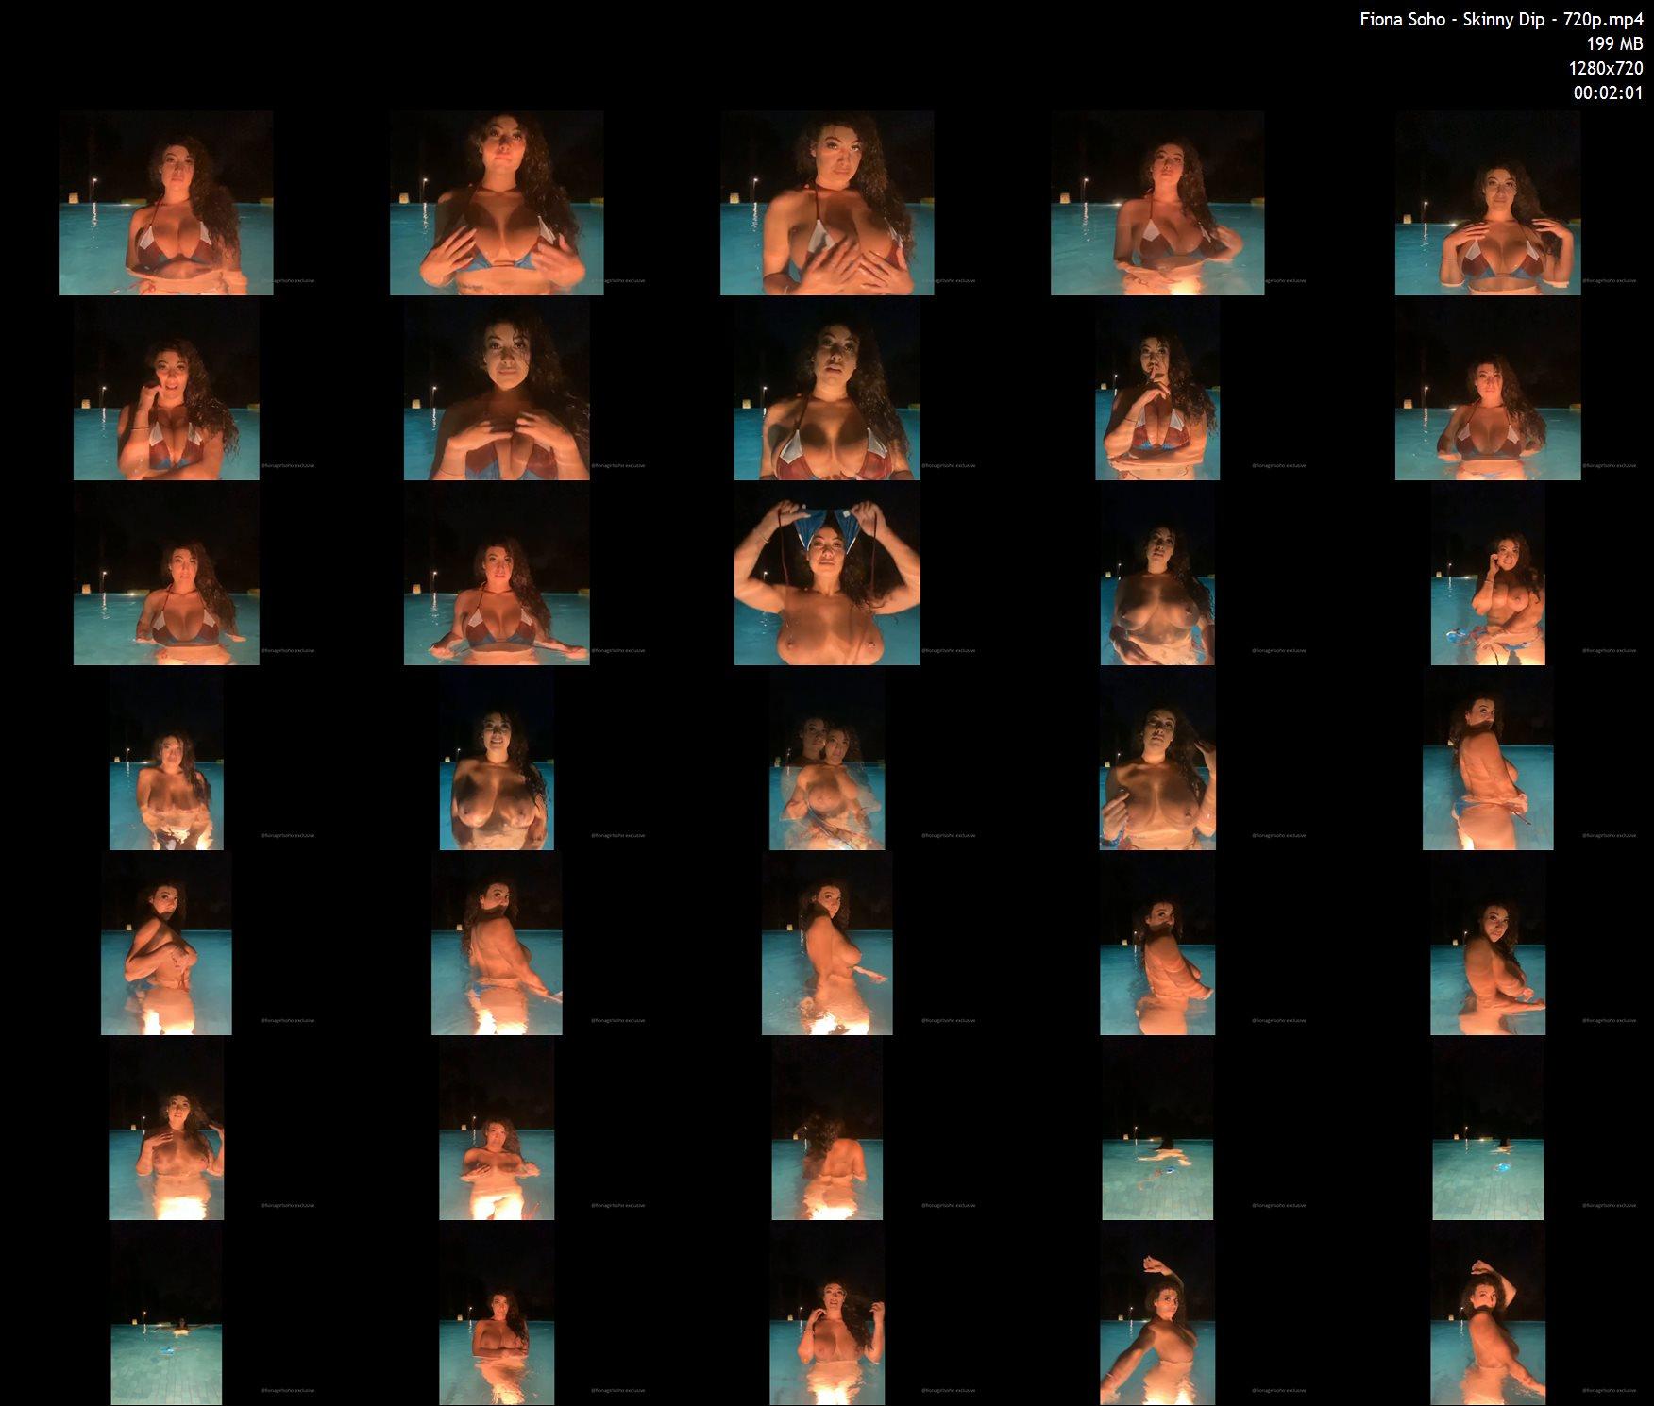The width and height of the screenshot is (1654, 1406).
Task: Select the middle thumbnail in the top row
Action: click(x=827, y=203)
